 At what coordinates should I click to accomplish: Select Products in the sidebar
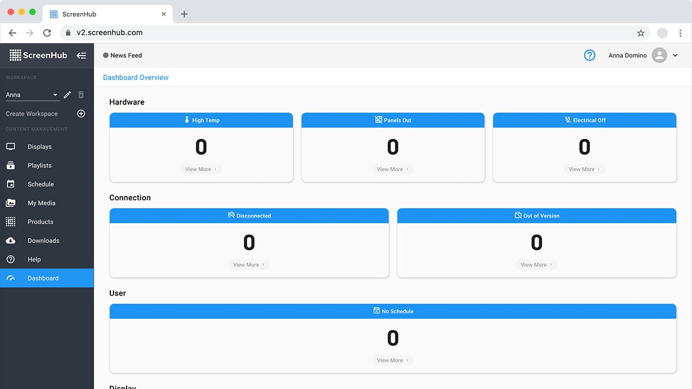point(47,222)
